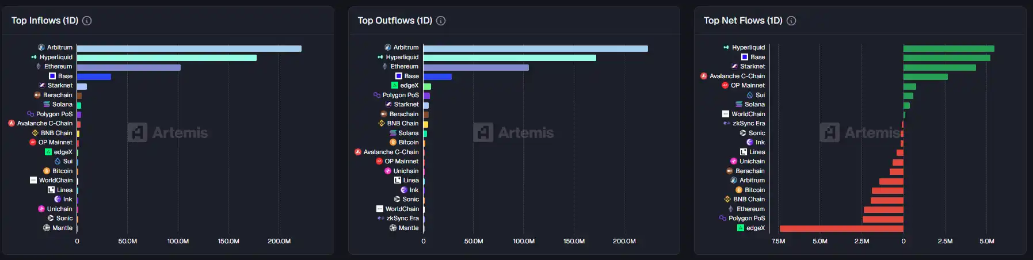Click the info icon beside Top Net Flows (1D)

pyautogui.click(x=791, y=21)
